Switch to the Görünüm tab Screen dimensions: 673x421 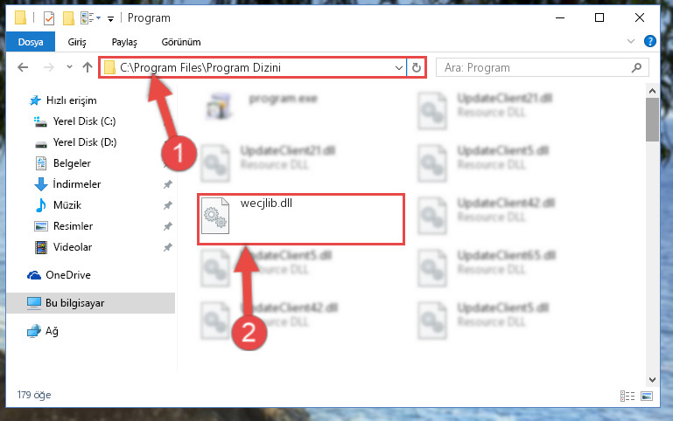[x=181, y=42]
